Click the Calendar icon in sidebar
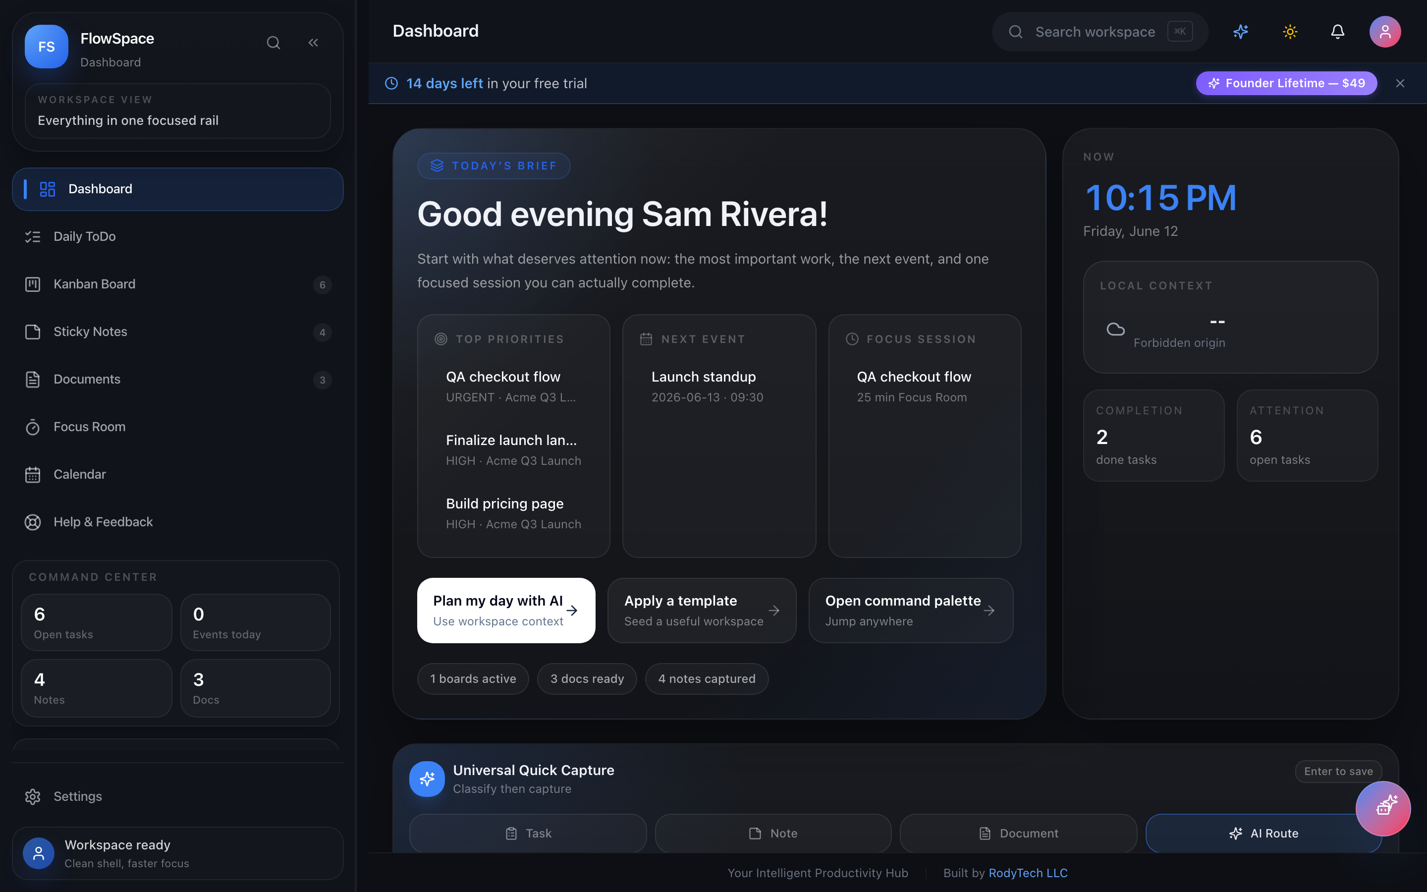Screen dimensions: 1427x892 click(32, 474)
